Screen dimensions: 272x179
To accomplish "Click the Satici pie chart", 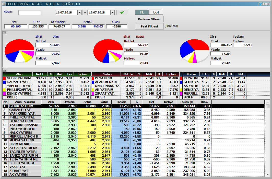I will (108, 51).
